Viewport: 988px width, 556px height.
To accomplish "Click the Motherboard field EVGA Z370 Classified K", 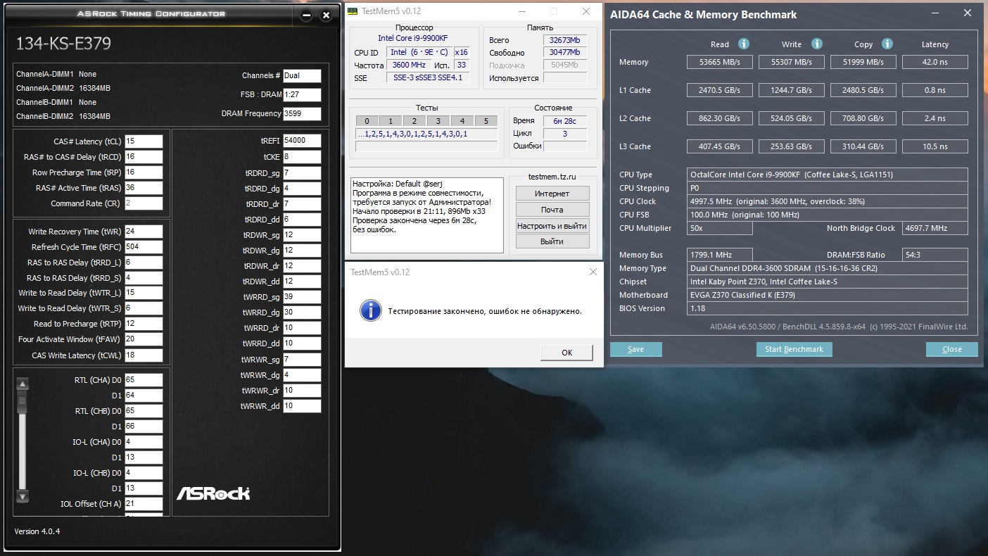I will (828, 295).
